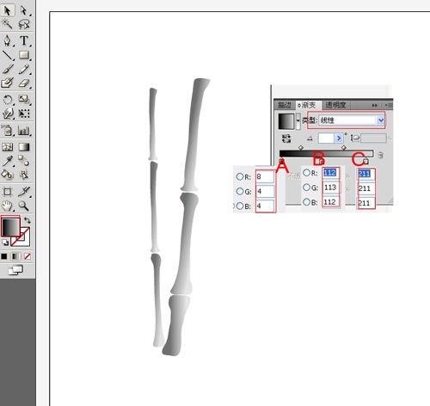Select right midpoint diamond on gradient slider
Image resolution: width=430 pixels, height=406 pixels.
pyautogui.click(x=344, y=148)
